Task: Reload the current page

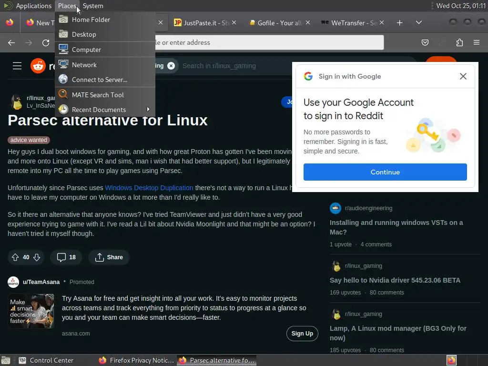Action: (x=46, y=42)
